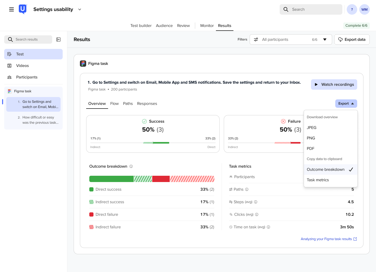The width and height of the screenshot is (376, 272).
Task: Open Participants in the sidebar
Action: pos(33,77)
